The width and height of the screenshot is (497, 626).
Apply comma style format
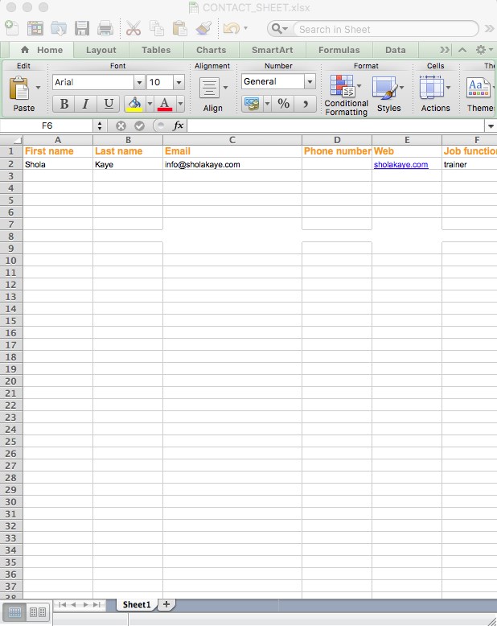pos(306,105)
